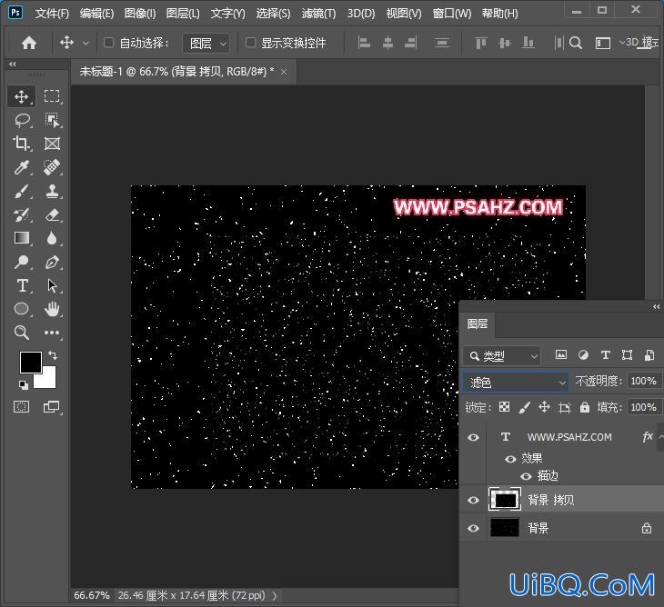Open the 滤色 blend mode dropdown
This screenshot has width=664, height=607.
tap(516, 383)
